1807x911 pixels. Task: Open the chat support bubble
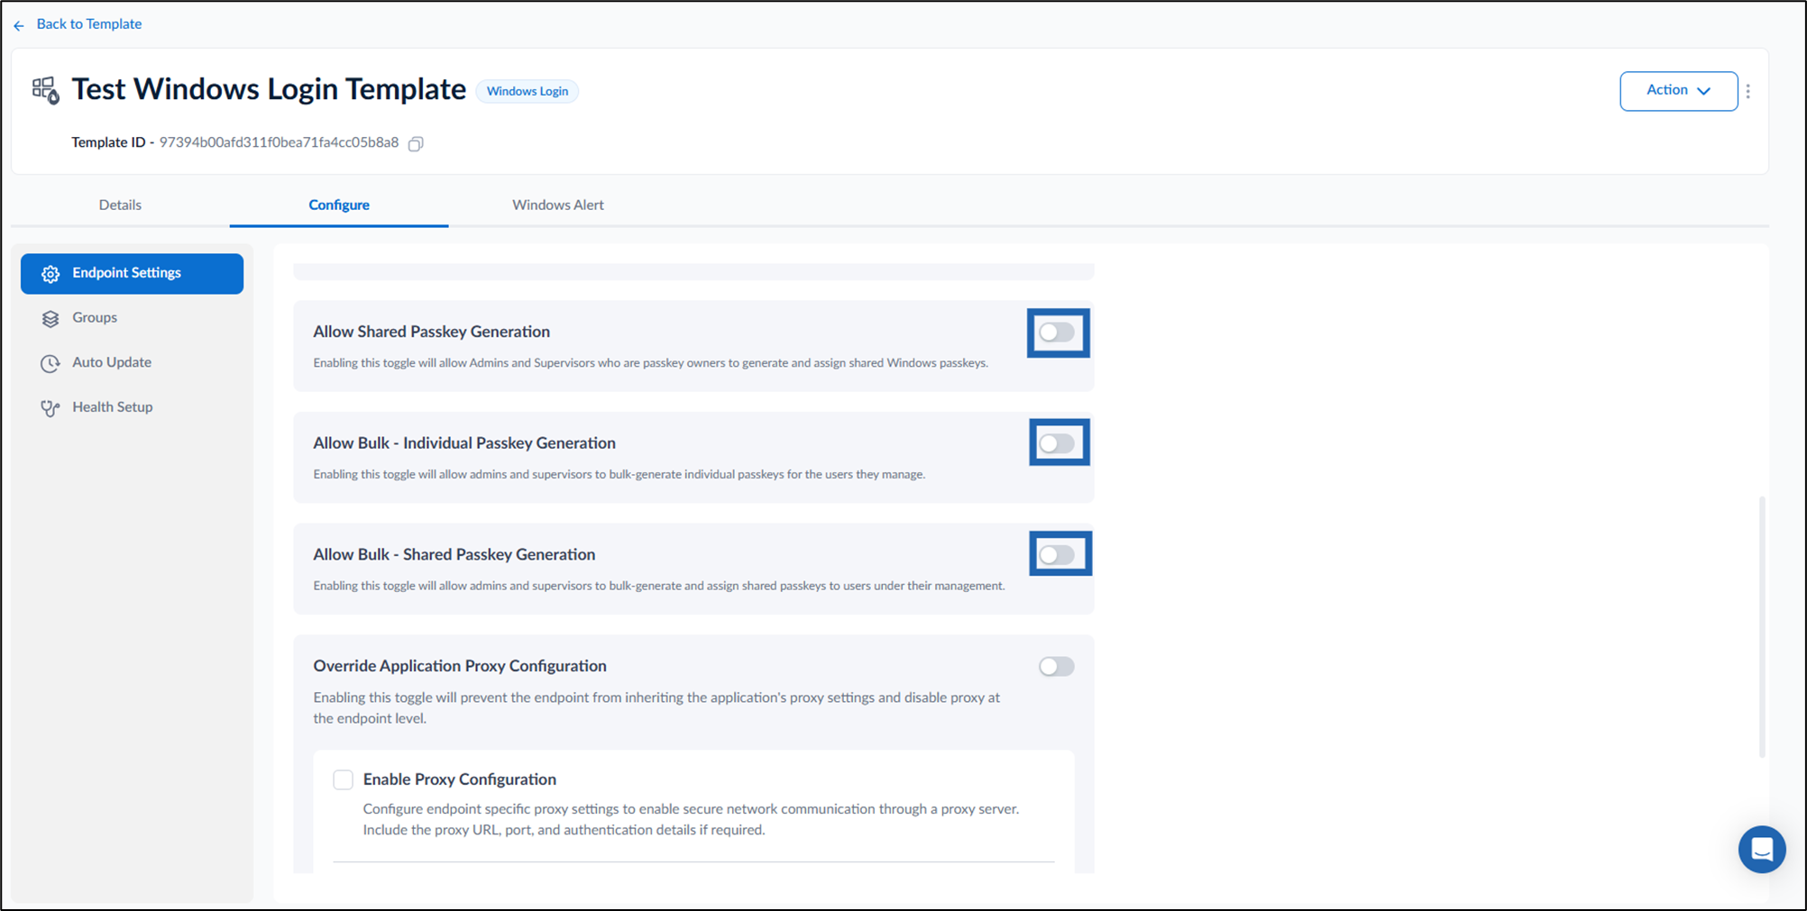click(x=1762, y=849)
